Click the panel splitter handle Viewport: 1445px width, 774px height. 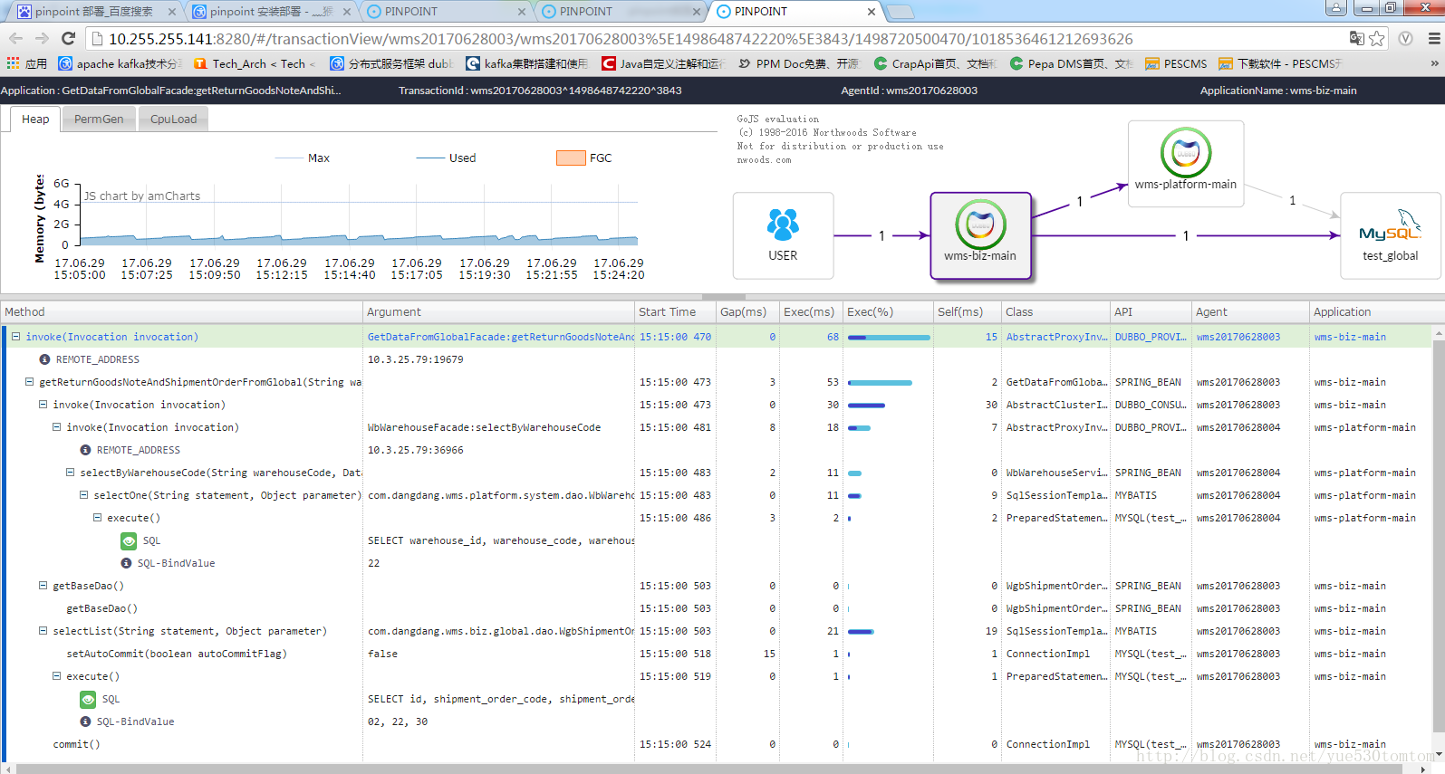tap(723, 296)
